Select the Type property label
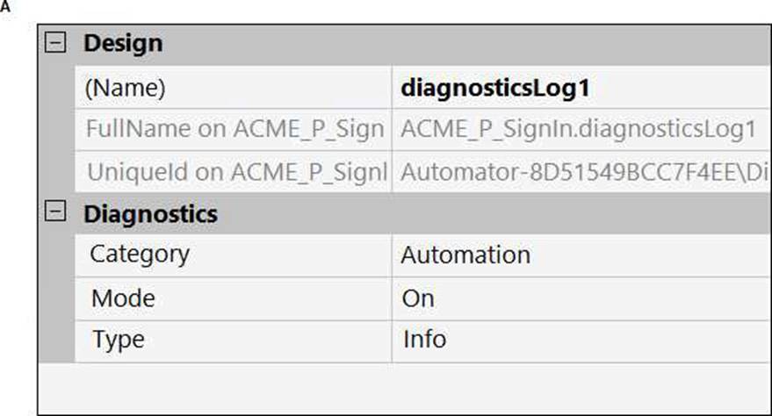772x416 pixels. coord(118,340)
